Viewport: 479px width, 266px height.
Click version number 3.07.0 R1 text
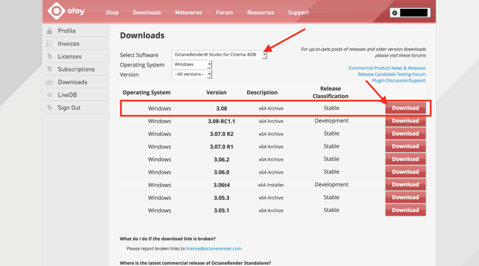(x=222, y=147)
